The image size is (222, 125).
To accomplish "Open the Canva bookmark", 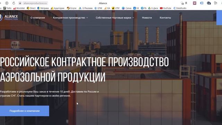I will tap(127, 8).
